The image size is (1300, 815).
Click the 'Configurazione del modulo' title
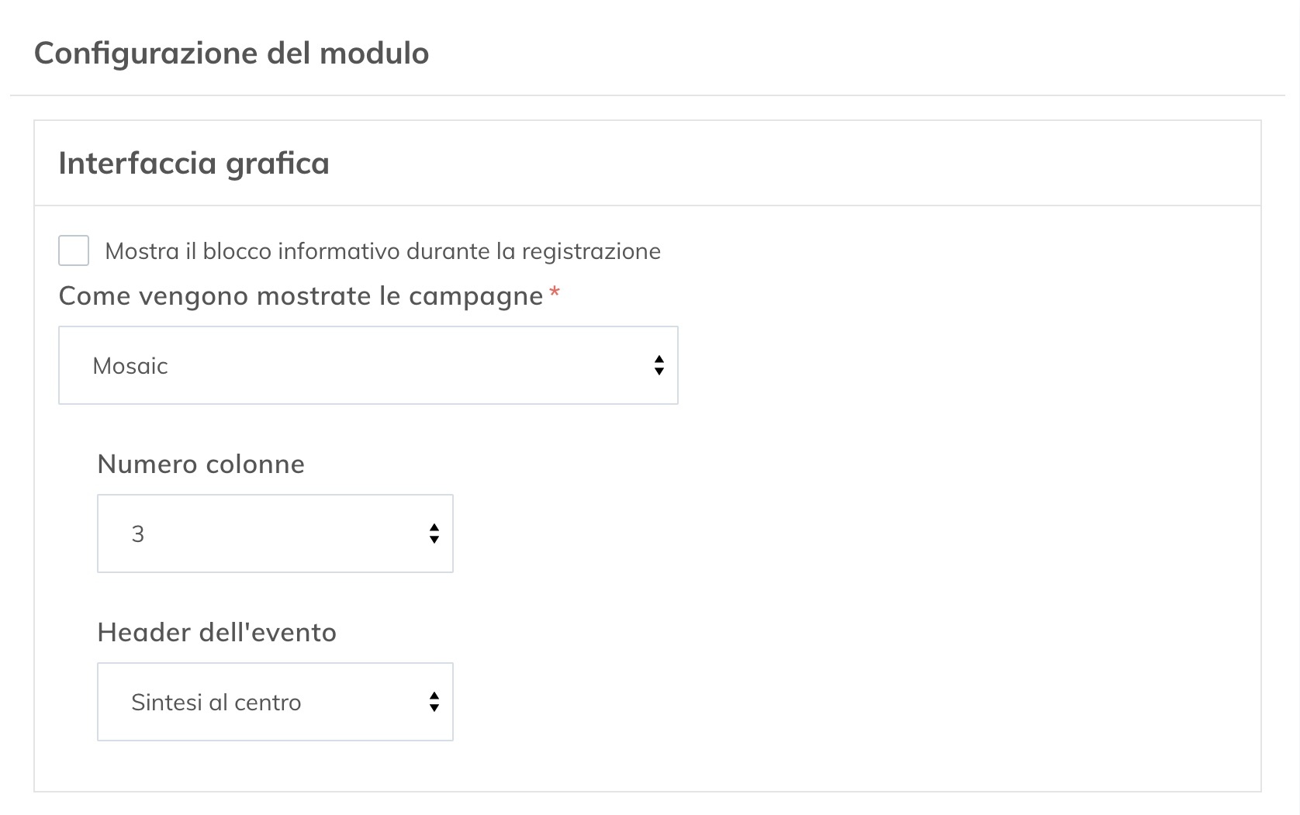(231, 54)
